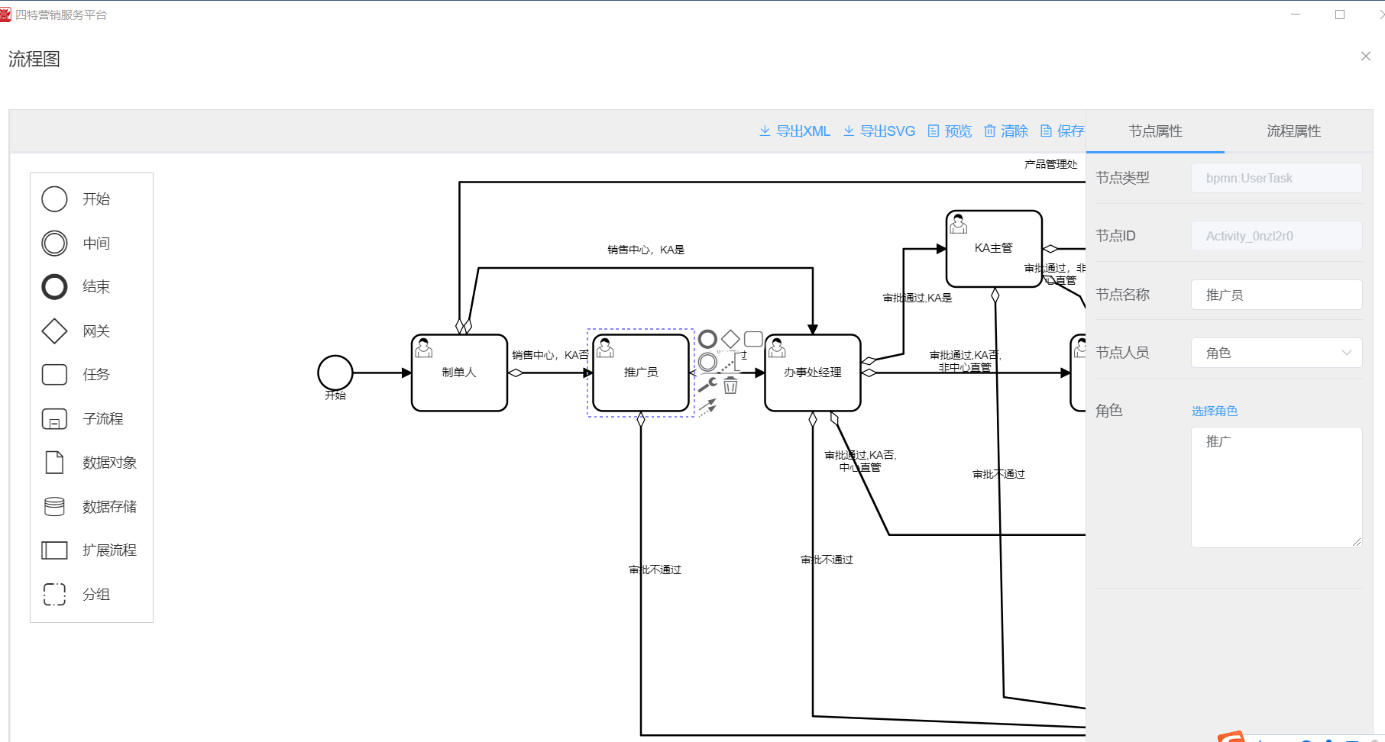This screenshot has width=1385, height=742.
Task: Select the 数据对象 data object palette icon
Action: pos(54,463)
